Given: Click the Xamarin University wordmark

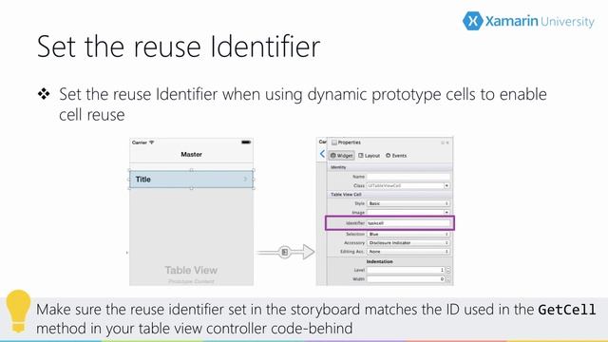Looking at the screenshot, I should point(540,21).
